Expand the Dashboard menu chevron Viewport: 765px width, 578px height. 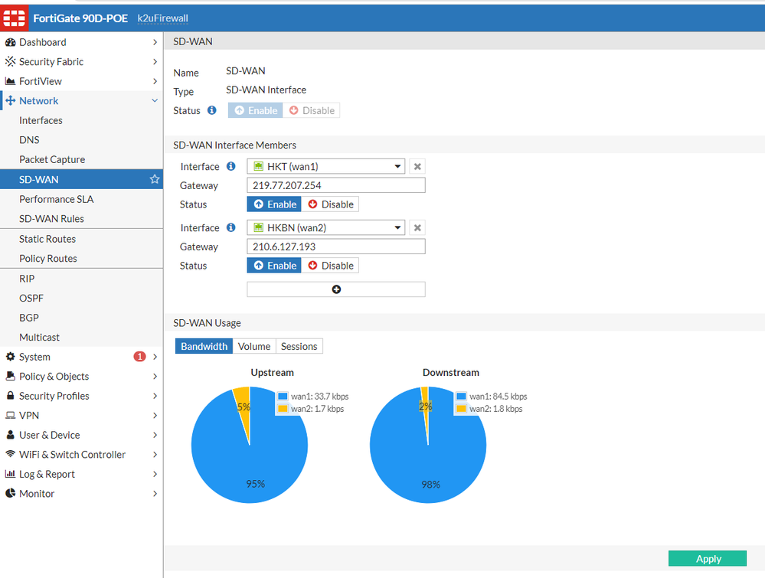[x=155, y=42]
